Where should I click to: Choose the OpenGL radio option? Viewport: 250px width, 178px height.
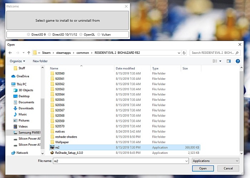pyautogui.click(x=81, y=35)
